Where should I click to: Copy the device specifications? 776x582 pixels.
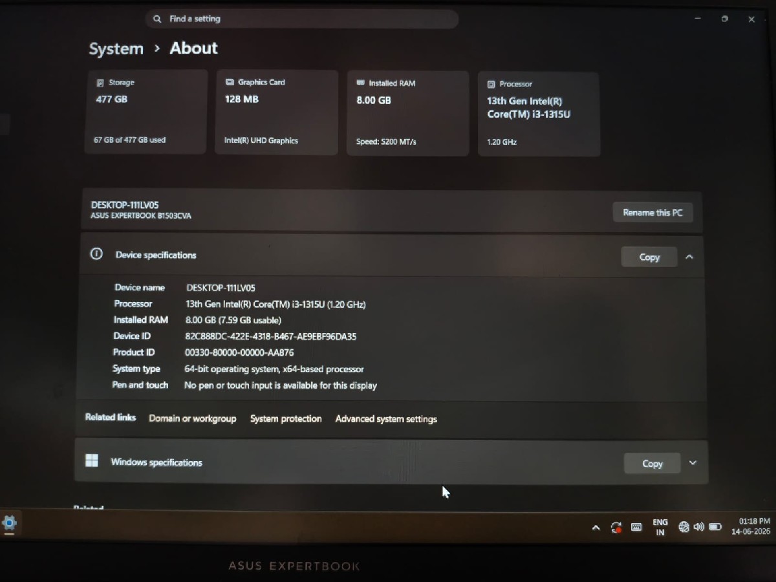tap(649, 257)
